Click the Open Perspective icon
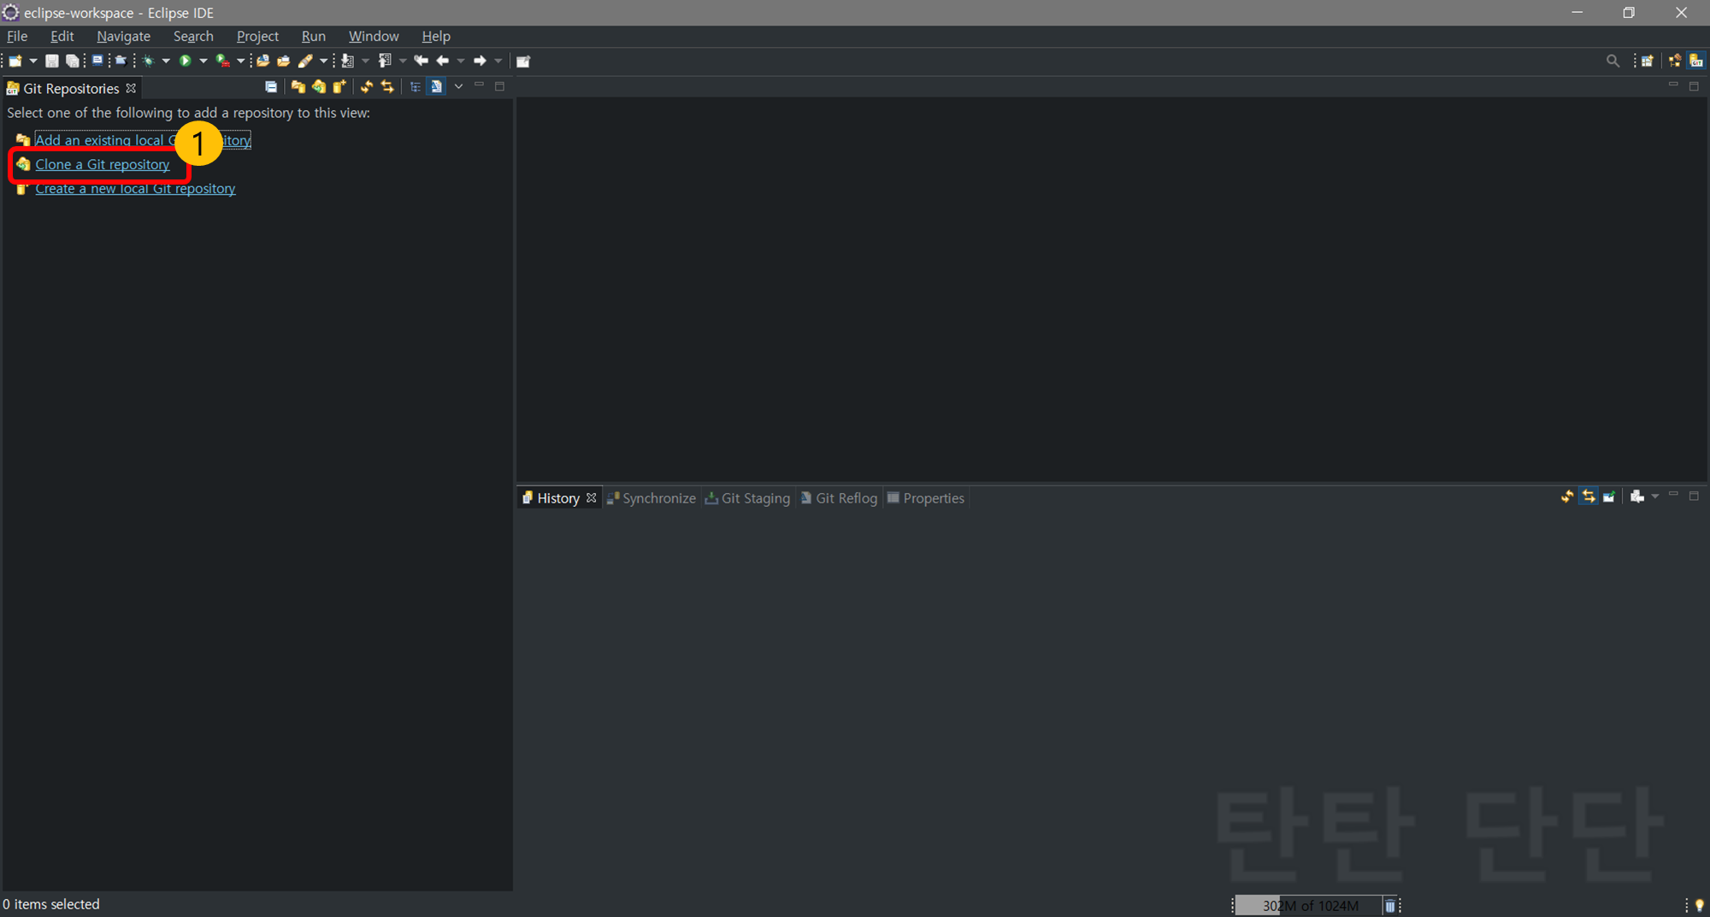Viewport: 1710px width, 917px height. coord(1647,61)
